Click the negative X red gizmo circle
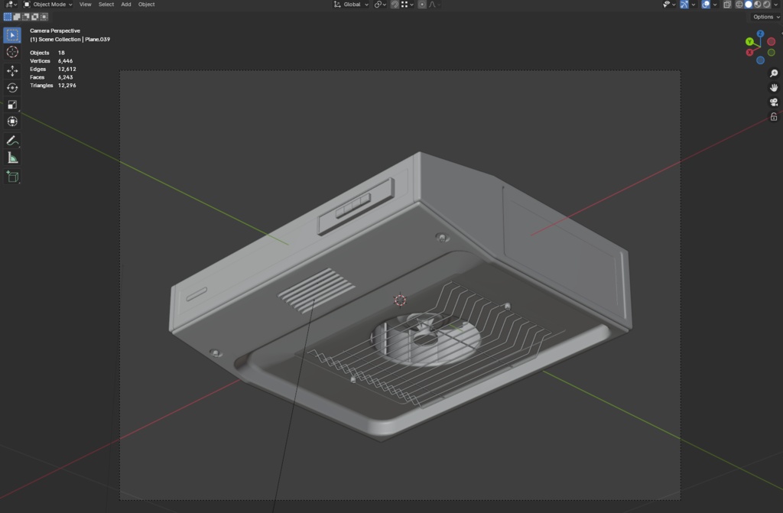The height and width of the screenshot is (513, 783). point(771,42)
